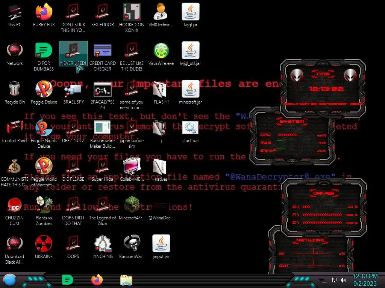
Task: Open the SEX EDITOR desktop shortcut
Action: point(102,15)
